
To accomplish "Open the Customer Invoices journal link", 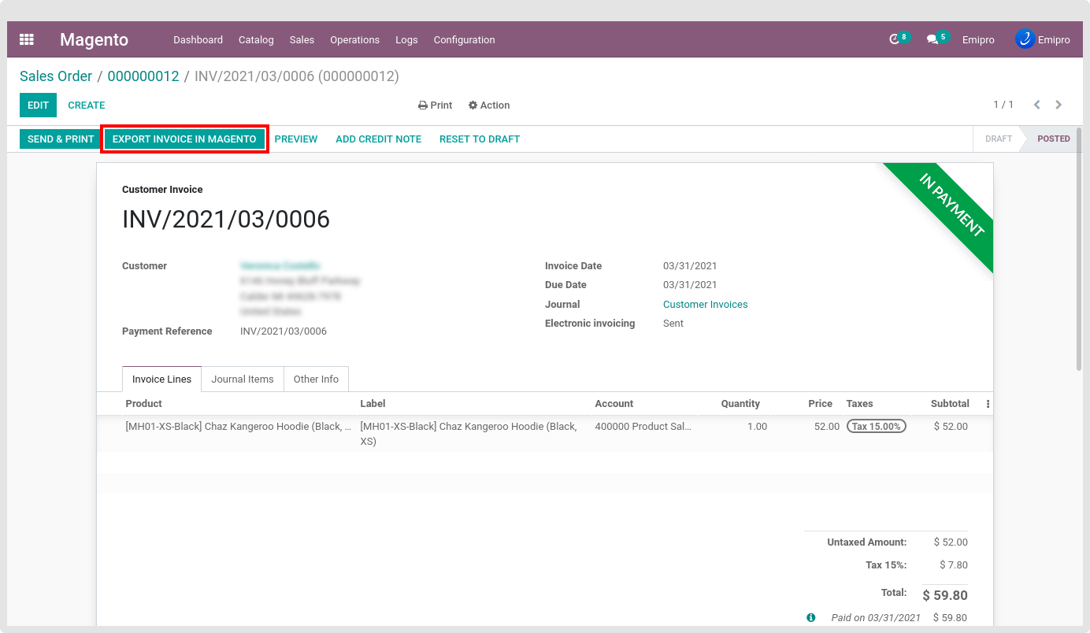I will click(x=706, y=305).
